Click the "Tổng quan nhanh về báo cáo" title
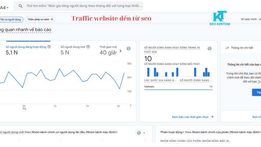Image resolution: width=261 pixels, height=147 pixels. 25,30
